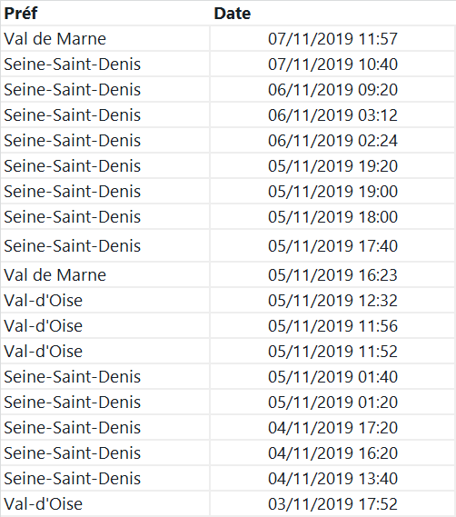Select the date cell 05/11/2019 11:56

point(332,325)
